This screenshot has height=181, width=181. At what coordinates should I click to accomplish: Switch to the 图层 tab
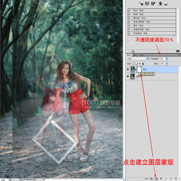click(x=129, y=55)
